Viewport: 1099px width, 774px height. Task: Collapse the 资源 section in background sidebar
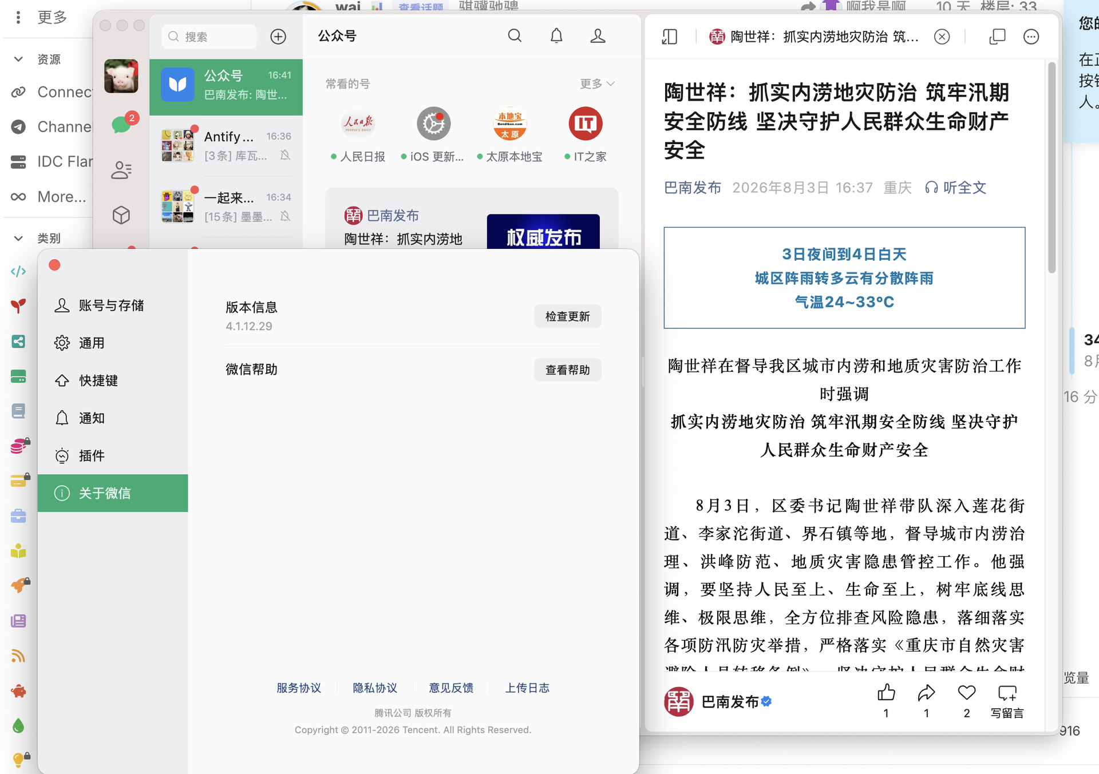[x=18, y=59]
